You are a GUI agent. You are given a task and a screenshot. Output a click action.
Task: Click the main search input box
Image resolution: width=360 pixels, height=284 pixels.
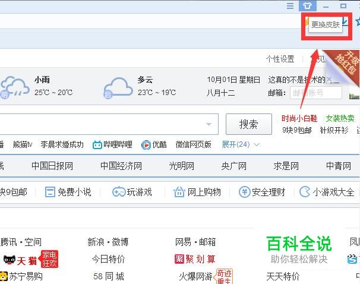pos(109,124)
